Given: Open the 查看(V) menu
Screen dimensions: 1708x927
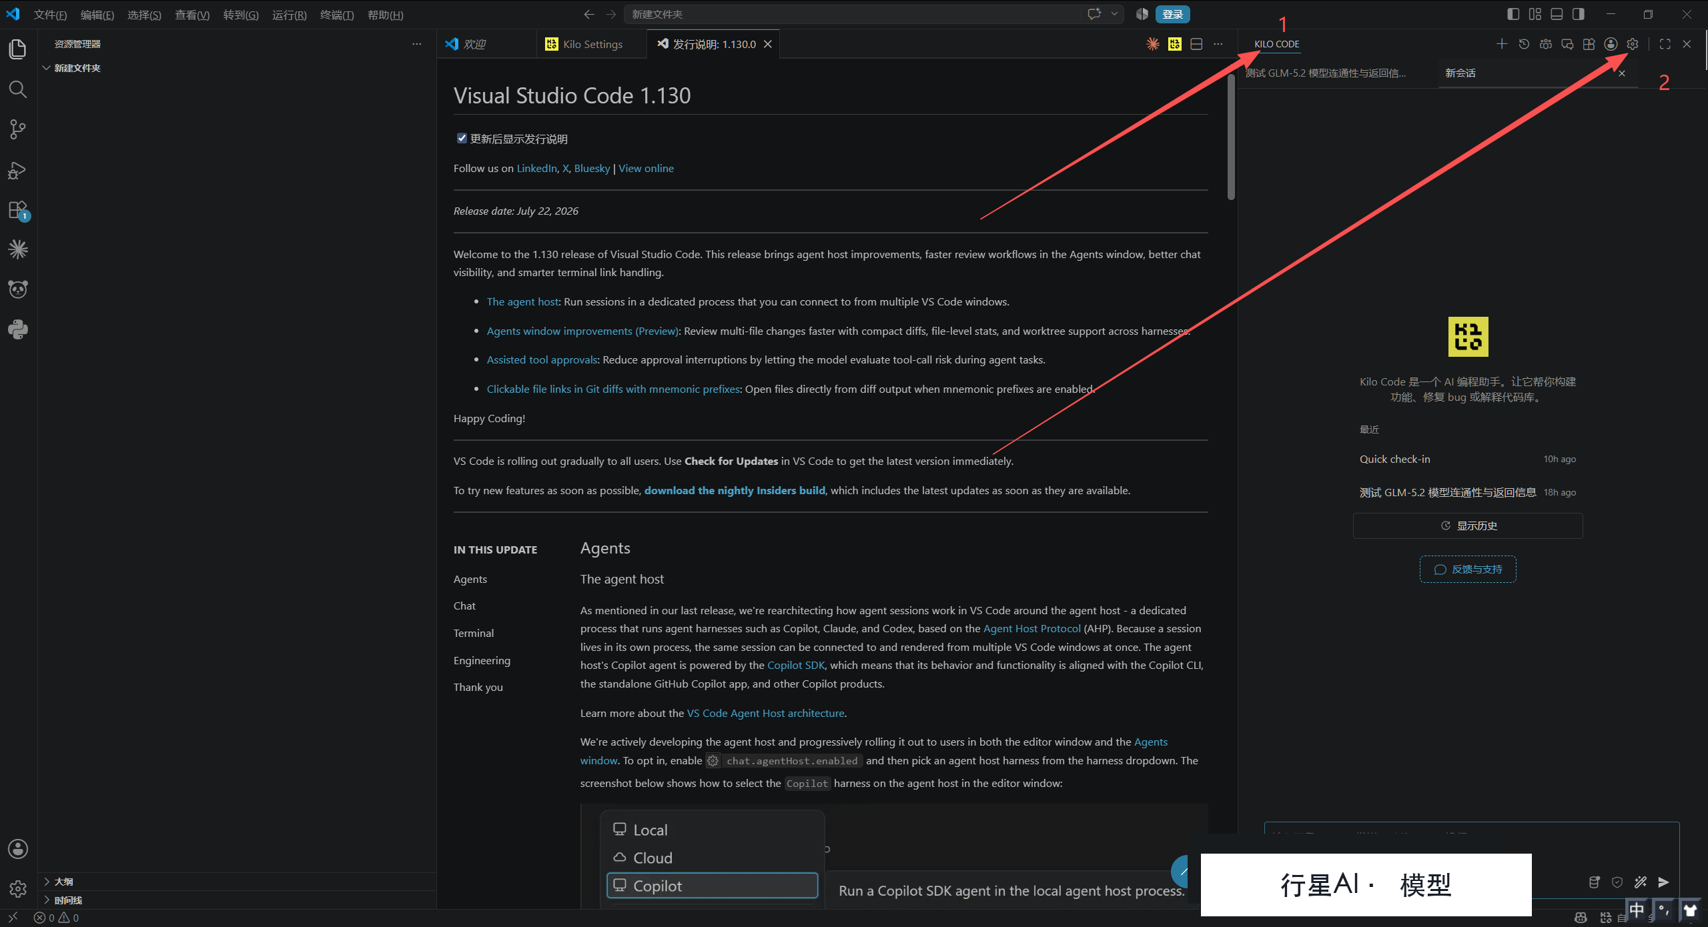Looking at the screenshot, I should tap(192, 15).
